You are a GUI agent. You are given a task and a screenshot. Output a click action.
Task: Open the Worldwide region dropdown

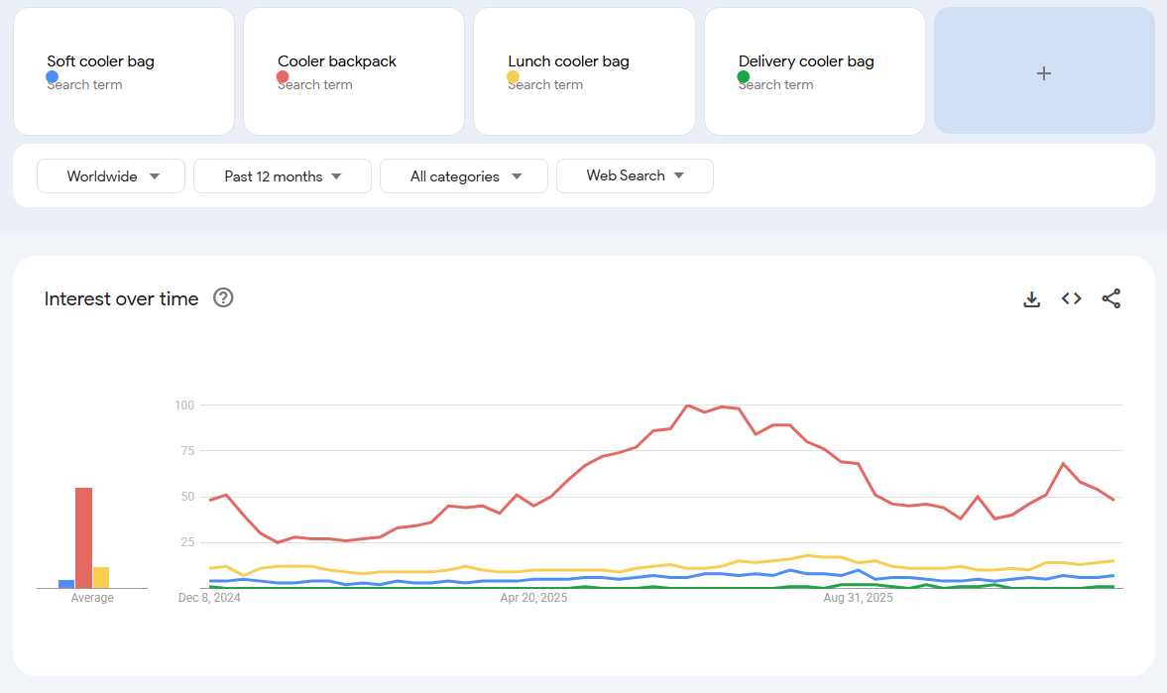click(111, 176)
